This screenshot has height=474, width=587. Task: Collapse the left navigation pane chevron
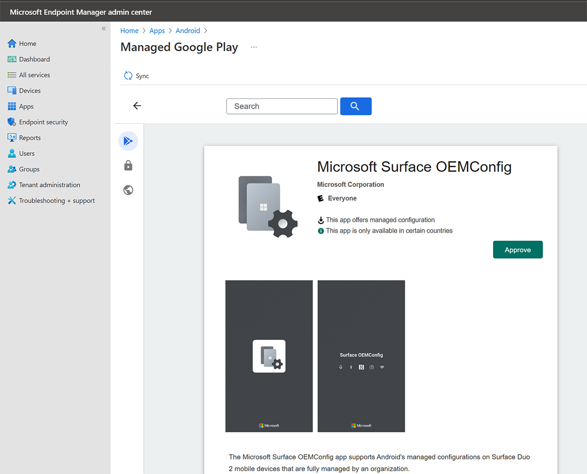[x=103, y=28]
